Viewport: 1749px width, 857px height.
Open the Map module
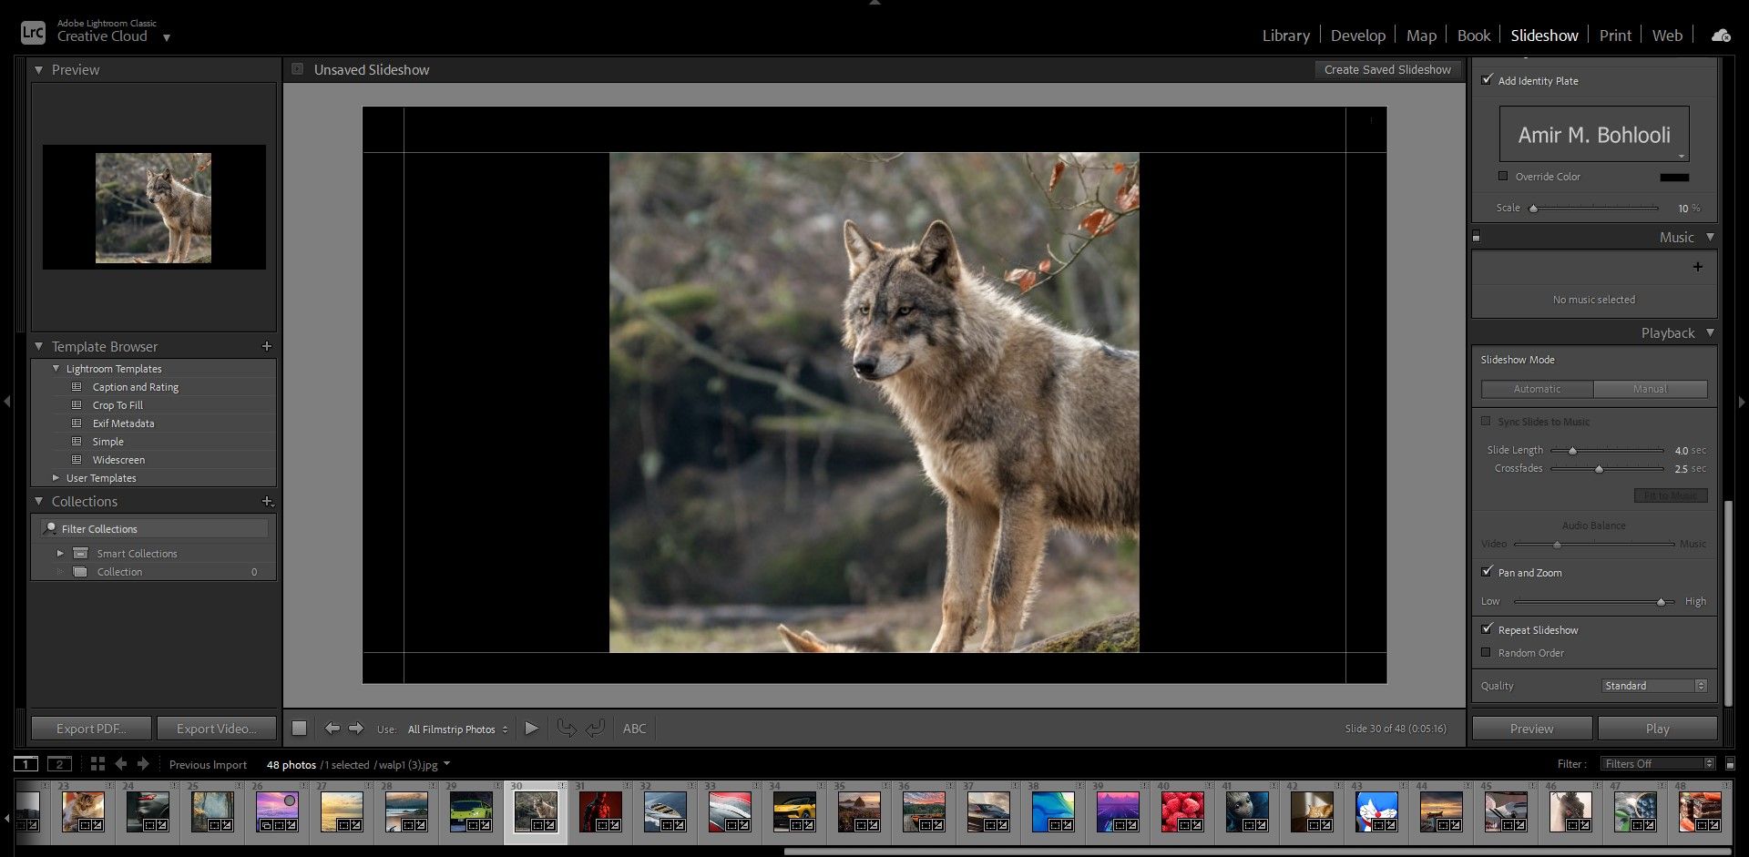[x=1421, y=36]
